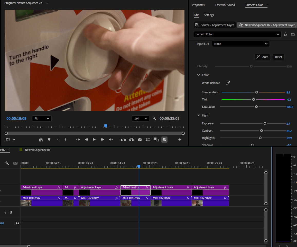Toggle the Comparison View button
This screenshot has width=297, height=247.
tap(148, 140)
